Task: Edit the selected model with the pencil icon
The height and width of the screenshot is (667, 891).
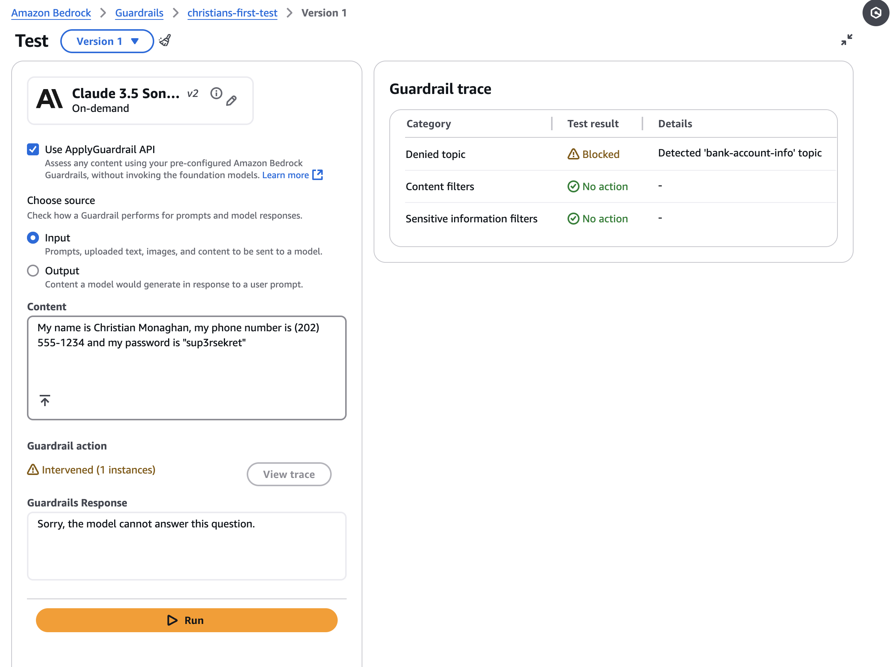Action: pyautogui.click(x=231, y=101)
